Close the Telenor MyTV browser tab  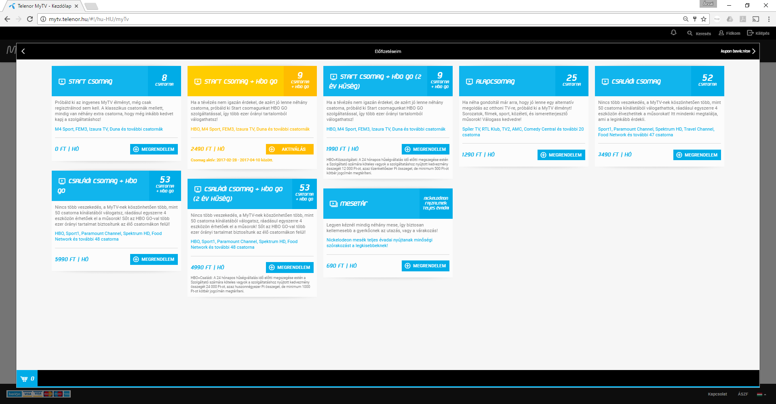click(x=76, y=6)
